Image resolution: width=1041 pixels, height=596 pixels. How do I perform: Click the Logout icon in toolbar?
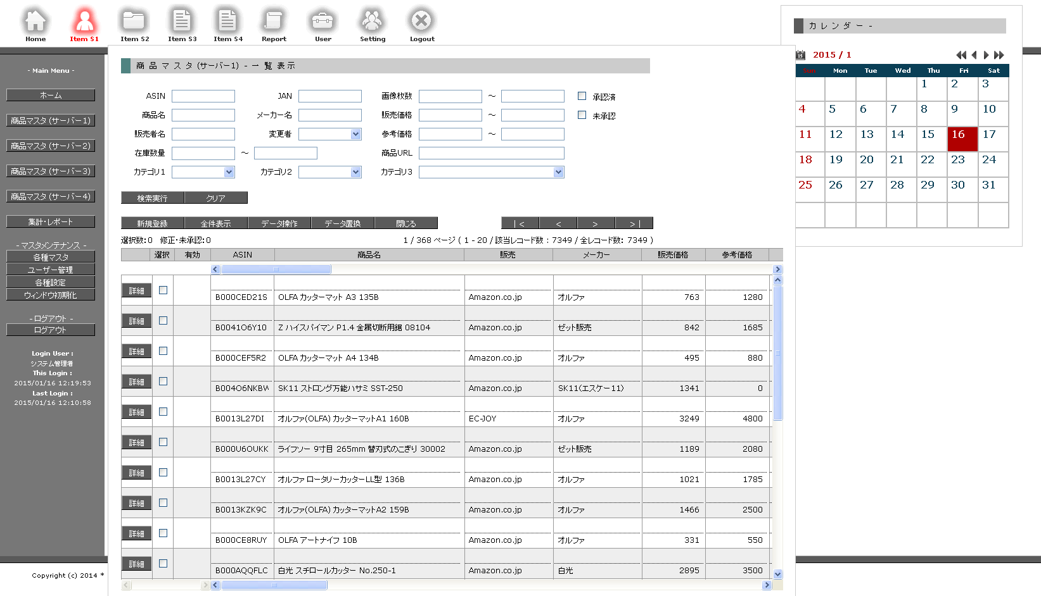421,22
